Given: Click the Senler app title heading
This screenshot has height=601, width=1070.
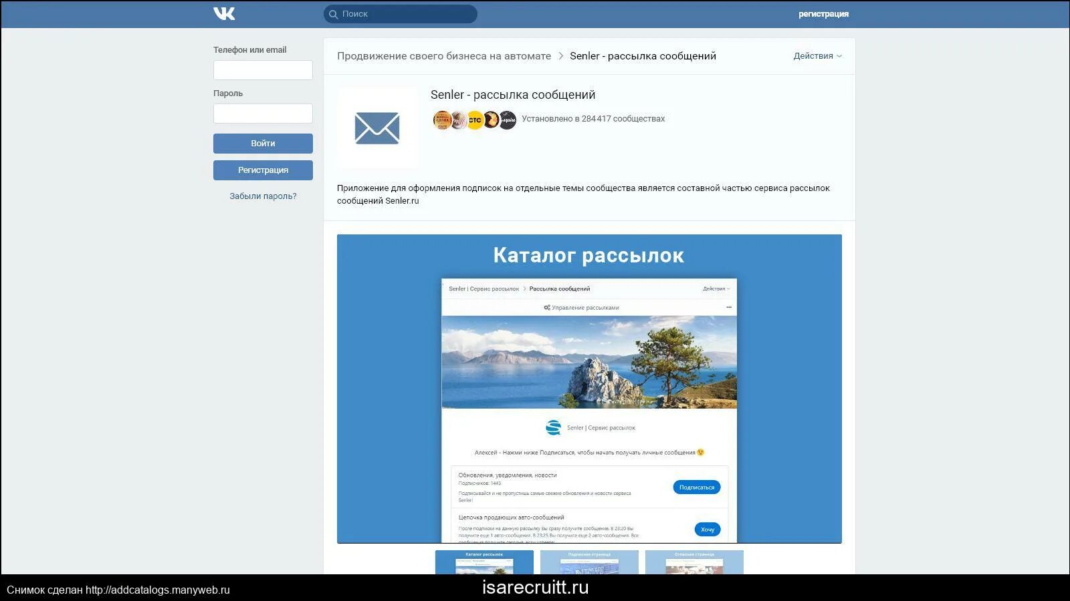Looking at the screenshot, I should pos(513,95).
